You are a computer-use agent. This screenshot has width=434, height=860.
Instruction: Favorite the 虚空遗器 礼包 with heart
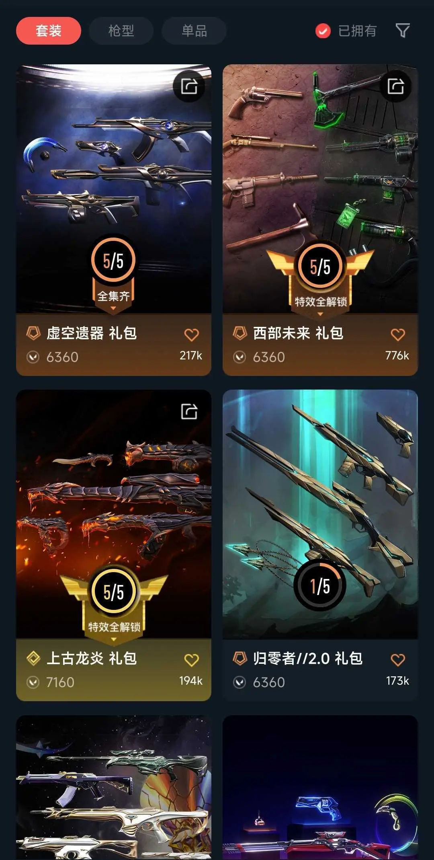click(x=192, y=335)
